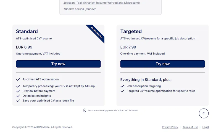
Task: Open the Terms of Use link
Action: pos(190,127)
